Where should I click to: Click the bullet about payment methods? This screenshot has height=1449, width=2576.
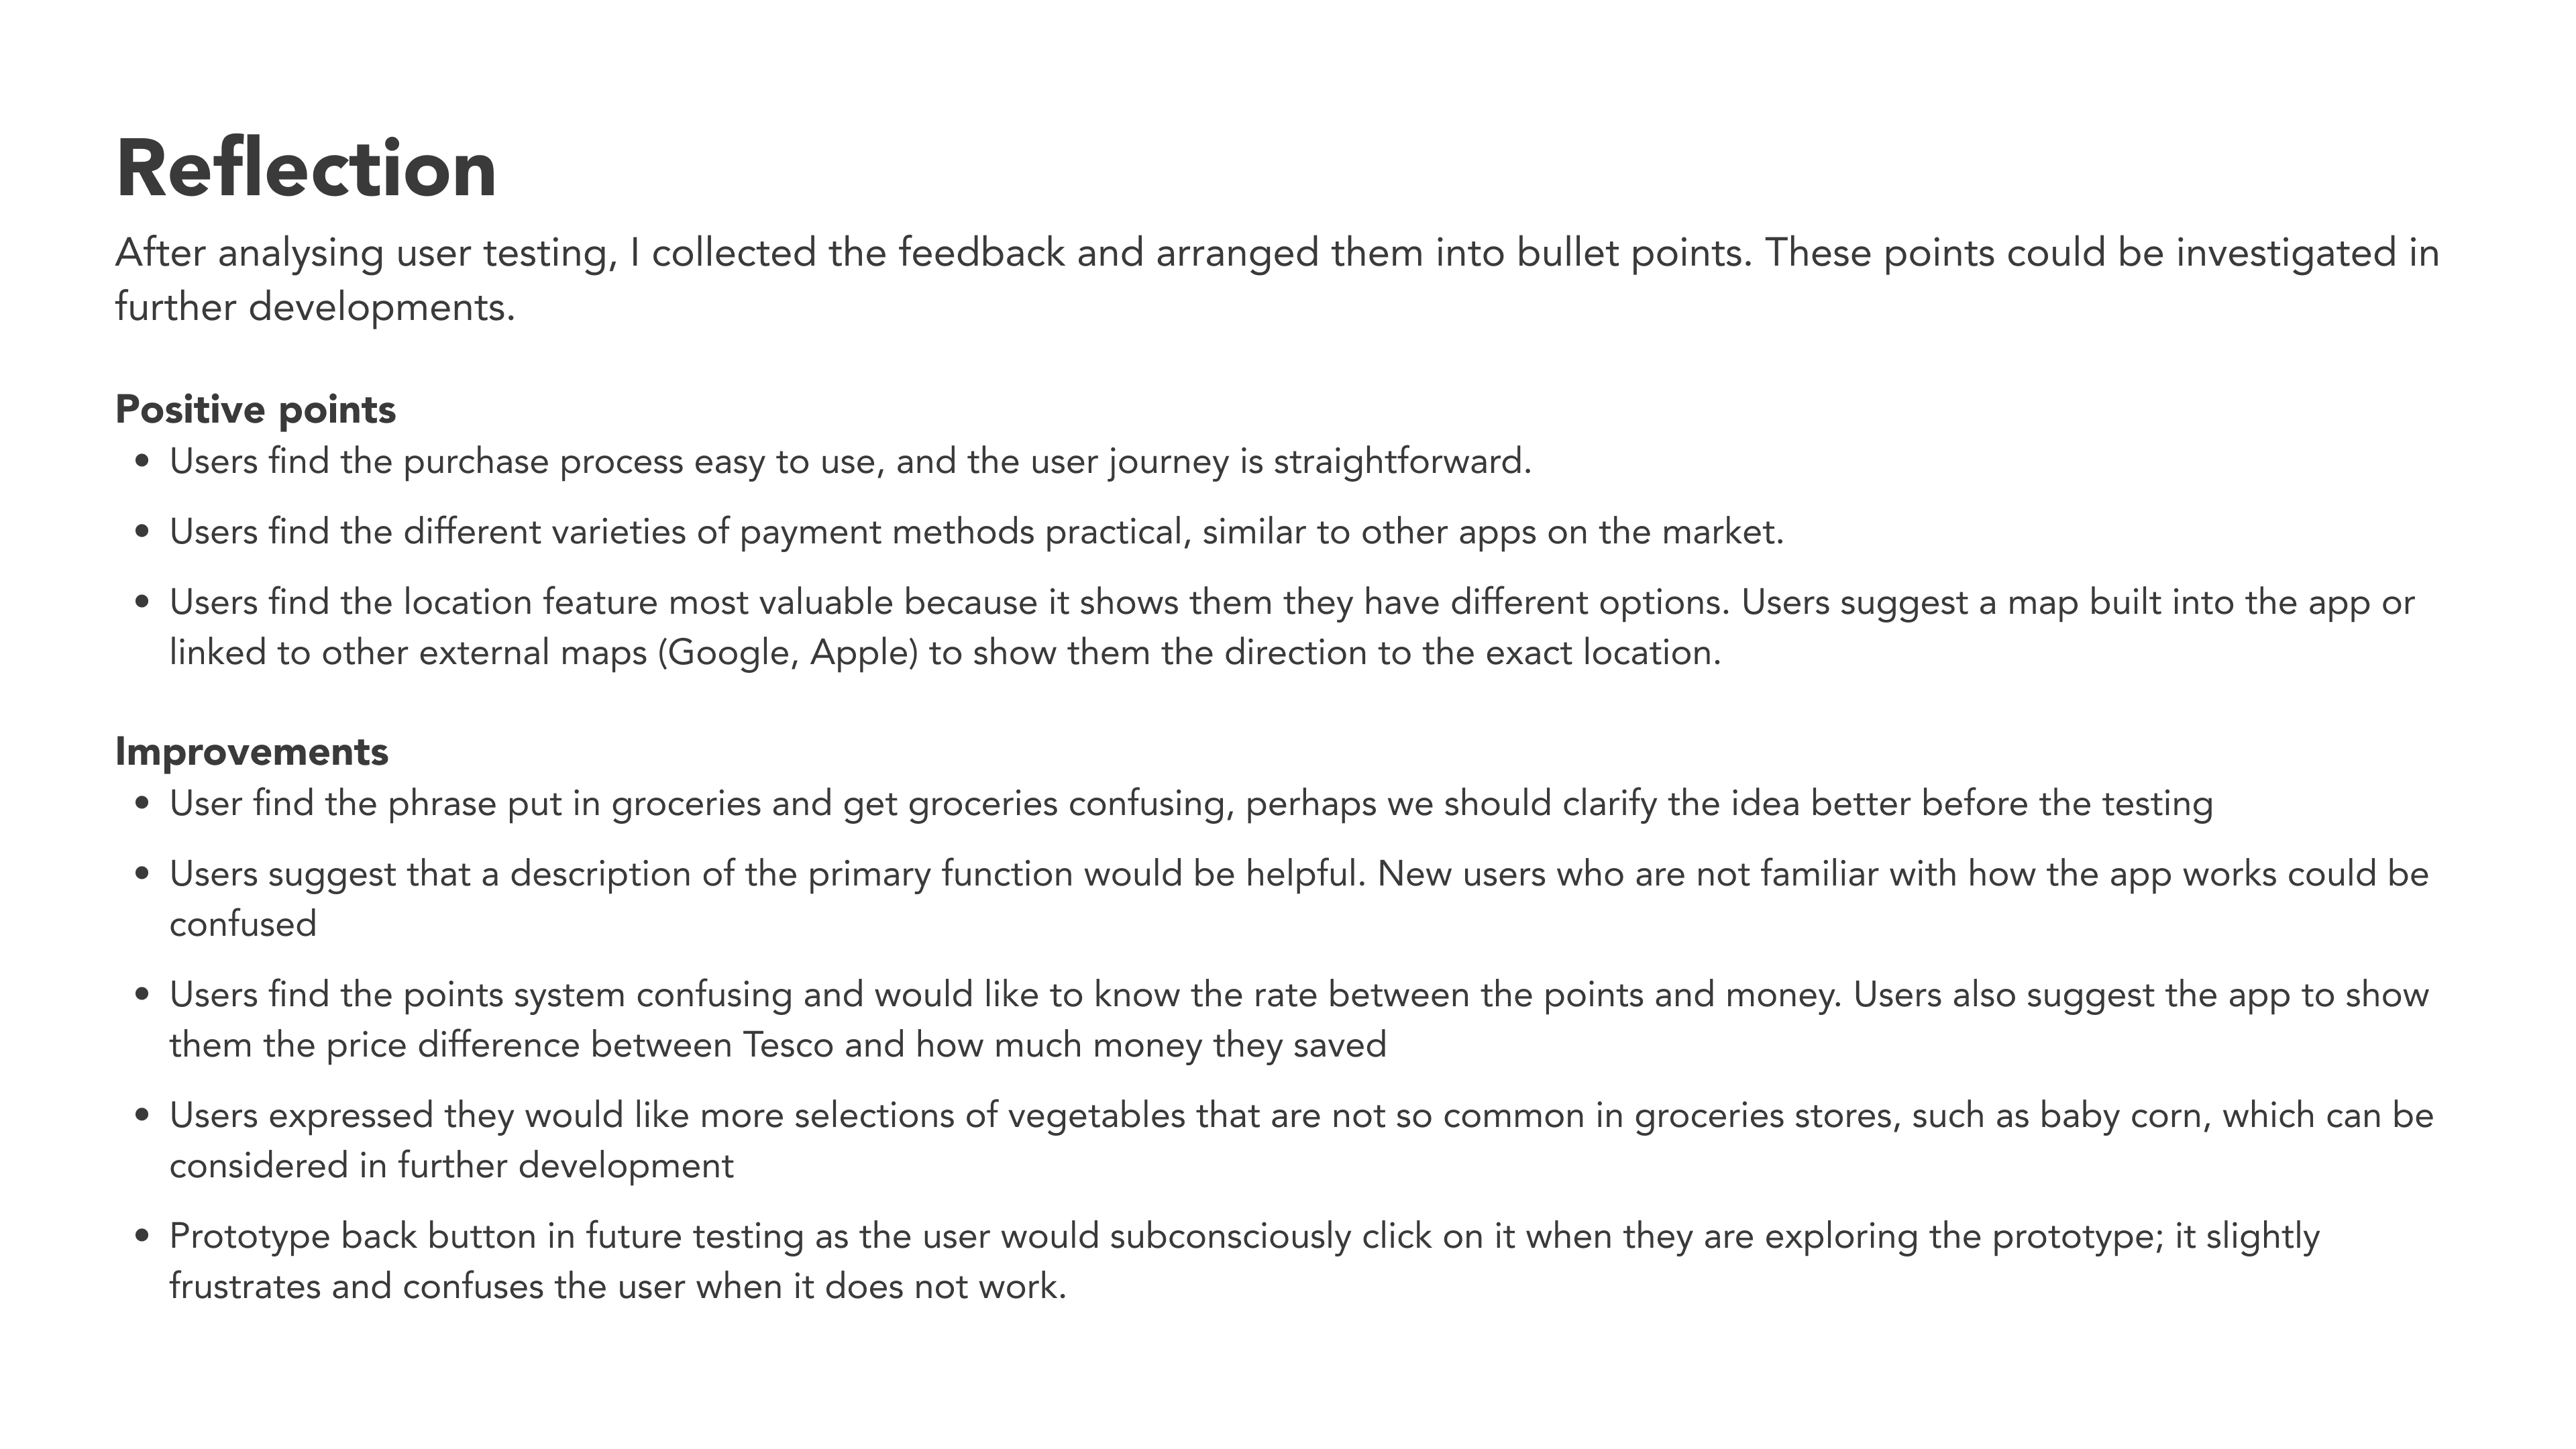[976, 532]
